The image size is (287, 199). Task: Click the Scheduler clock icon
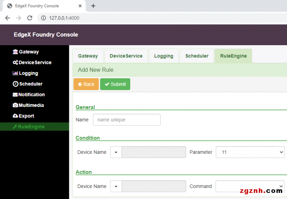click(x=15, y=84)
